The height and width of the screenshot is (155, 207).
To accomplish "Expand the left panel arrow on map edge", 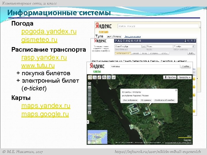I will [88, 122].
